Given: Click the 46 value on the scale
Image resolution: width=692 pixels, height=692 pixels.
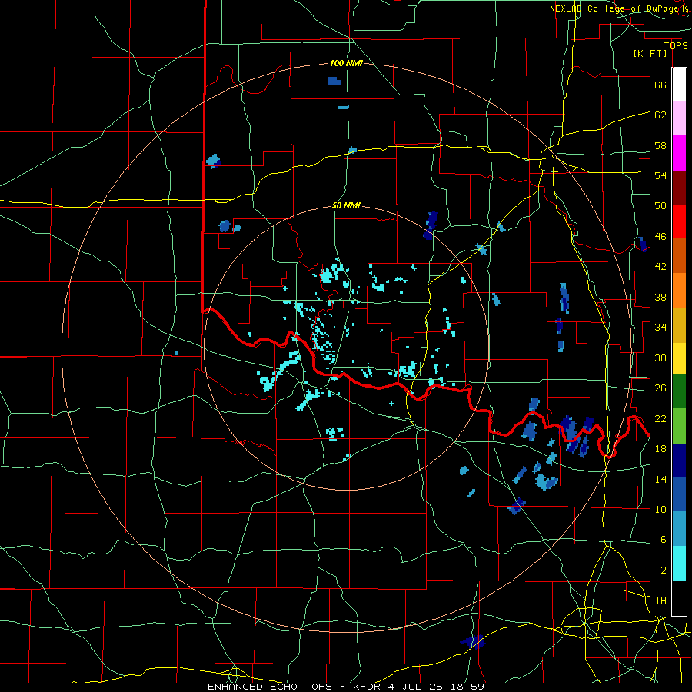Looking at the screenshot, I should pos(660,237).
